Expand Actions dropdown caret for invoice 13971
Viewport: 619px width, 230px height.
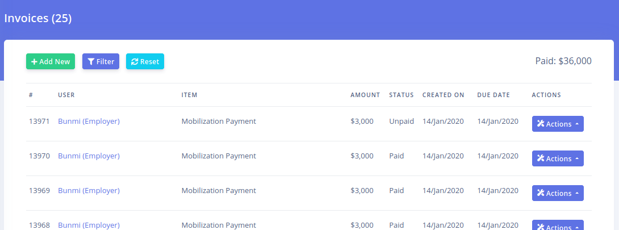[x=577, y=124]
